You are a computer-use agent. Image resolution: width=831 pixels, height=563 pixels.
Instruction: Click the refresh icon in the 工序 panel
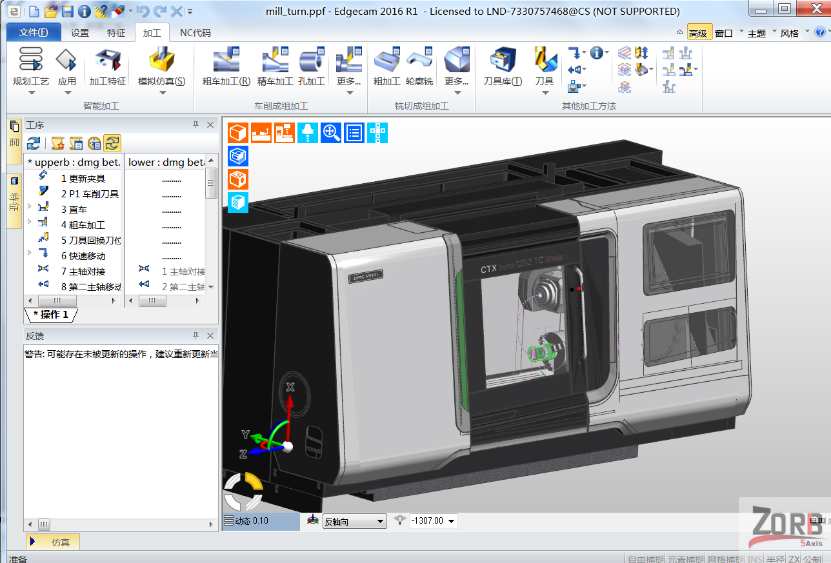tap(34, 143)
